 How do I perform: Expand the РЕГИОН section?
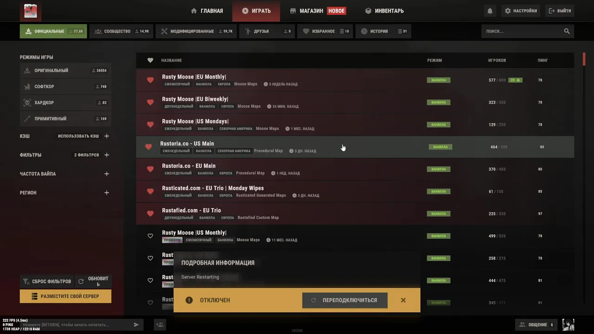pos(107,193)
